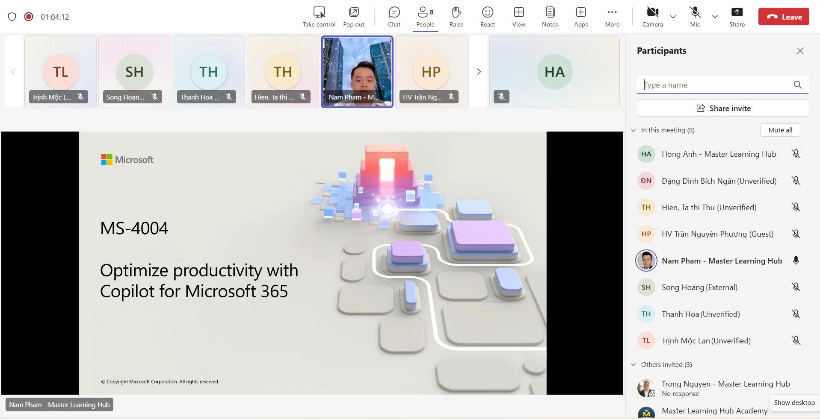Screen dimensions: 820x419
Task: Click the ĐN avatar in participants
Action: pyautogui.click(x=646, y=181)
